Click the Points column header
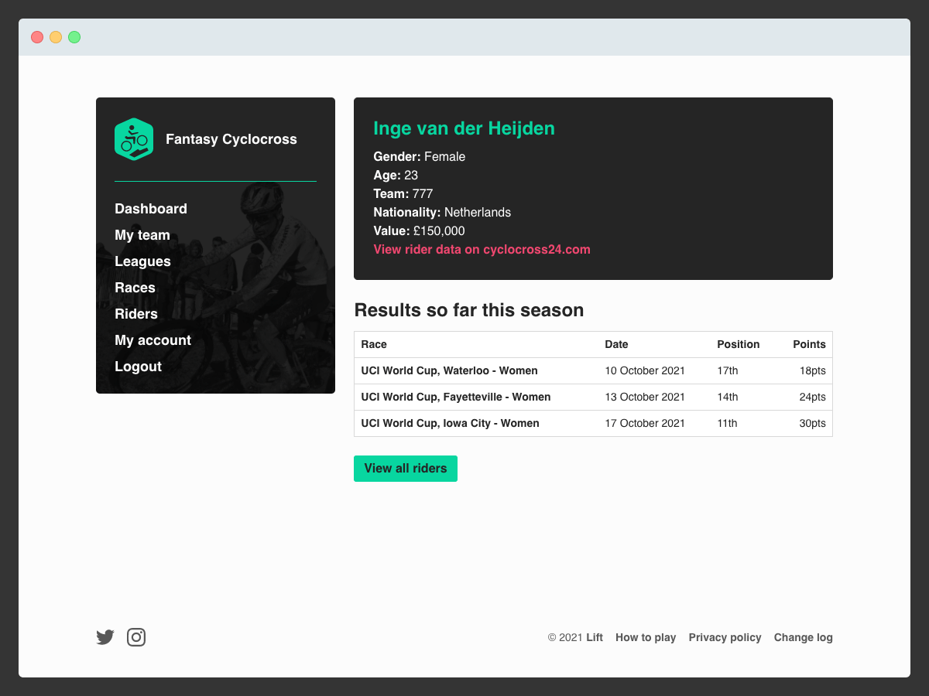929x696 pixels. click(x=809, y=345)
